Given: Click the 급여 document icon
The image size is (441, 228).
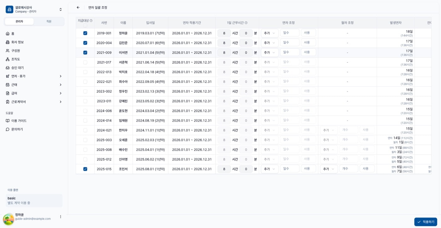Looking at the screenshot, I should pyautogui.click(x=8, y=93).
